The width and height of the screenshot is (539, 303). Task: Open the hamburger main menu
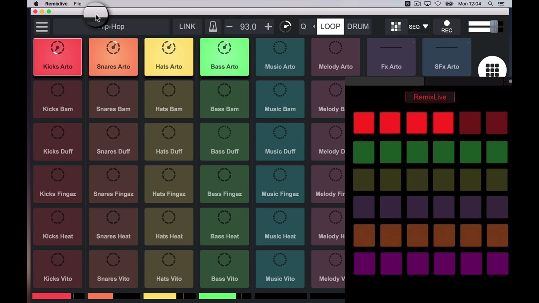point(42,27)
